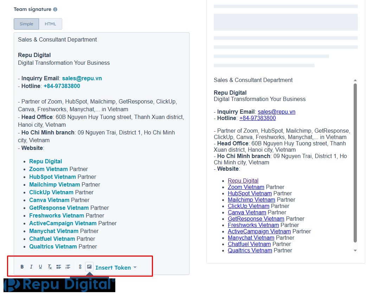
Task: Open GetResponse Vietnam link in the preview
Action: coord(256,219)
